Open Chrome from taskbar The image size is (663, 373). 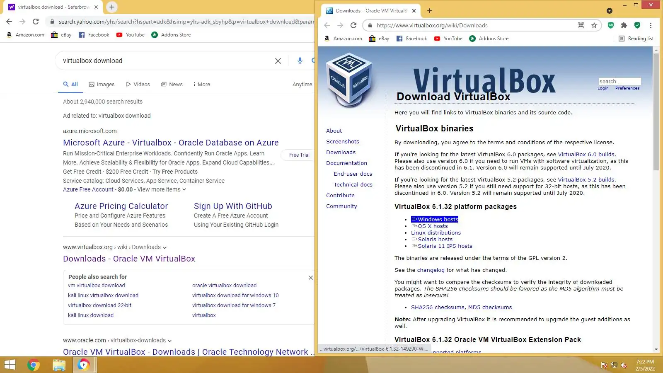[x=34, y=365]
